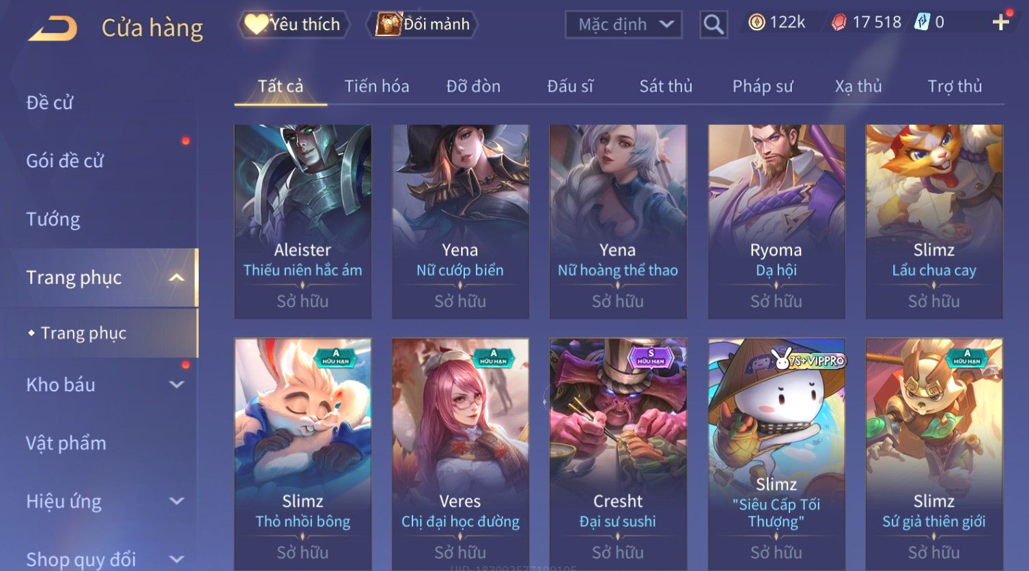Expand the Hiệu ứng sidebar section
This screenshot has height=571, width=1029.
click(176, 501)
